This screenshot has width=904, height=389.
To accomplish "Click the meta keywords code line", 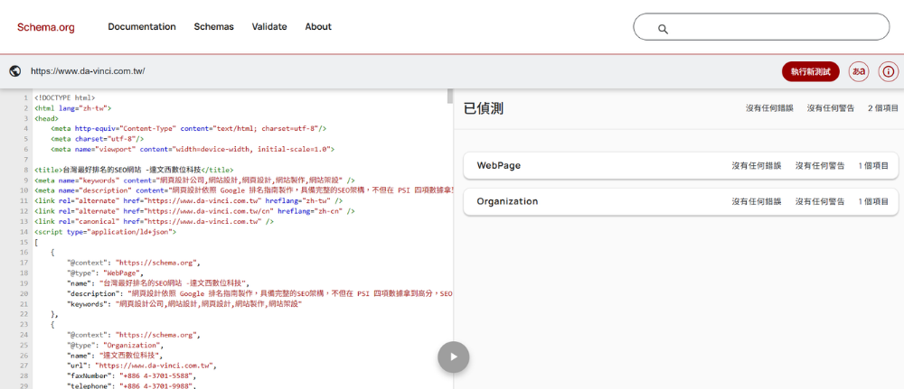I will tap(195, 181).
